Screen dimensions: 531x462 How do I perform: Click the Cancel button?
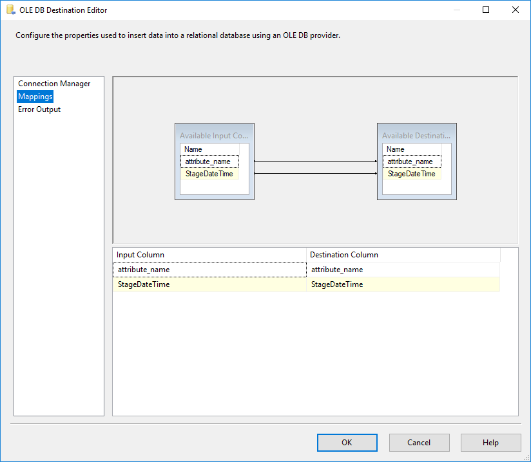point(420,443)
